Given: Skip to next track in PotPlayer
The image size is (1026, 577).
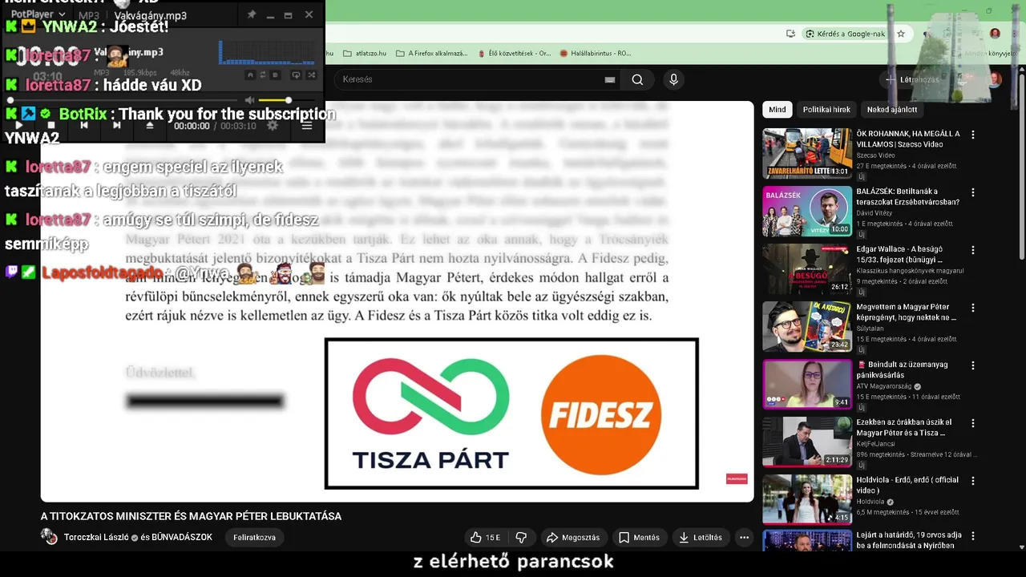Looking at the screenshot, I should click(x=116, y=126).
